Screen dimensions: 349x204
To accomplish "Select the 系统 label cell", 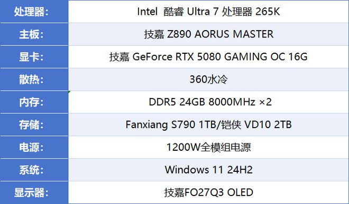I will (x=34, y=170).
